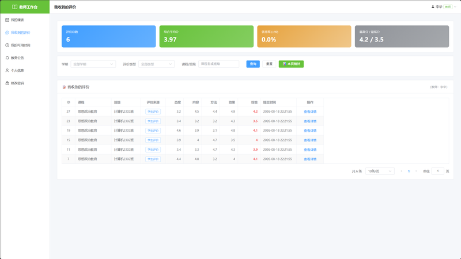461x259 pixels.
Task: Open 查看详情 for evaluation ID 19
Action: click(x=310, y=131)
